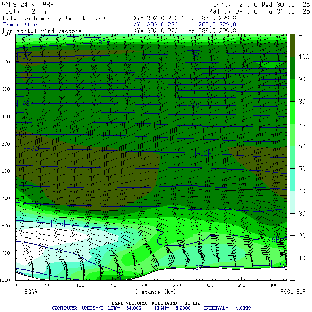The height and width of the screenshot is (312, 312).
Task: Click the -80 contour label near the top edge
Action: point(100,43)
